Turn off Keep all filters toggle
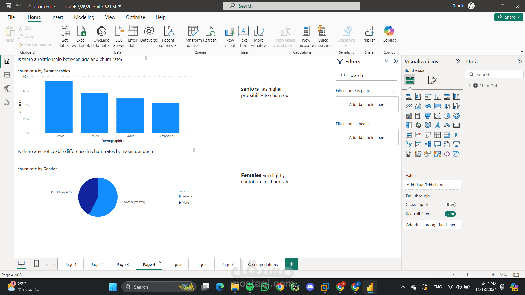525x295 pixels. 450,214
